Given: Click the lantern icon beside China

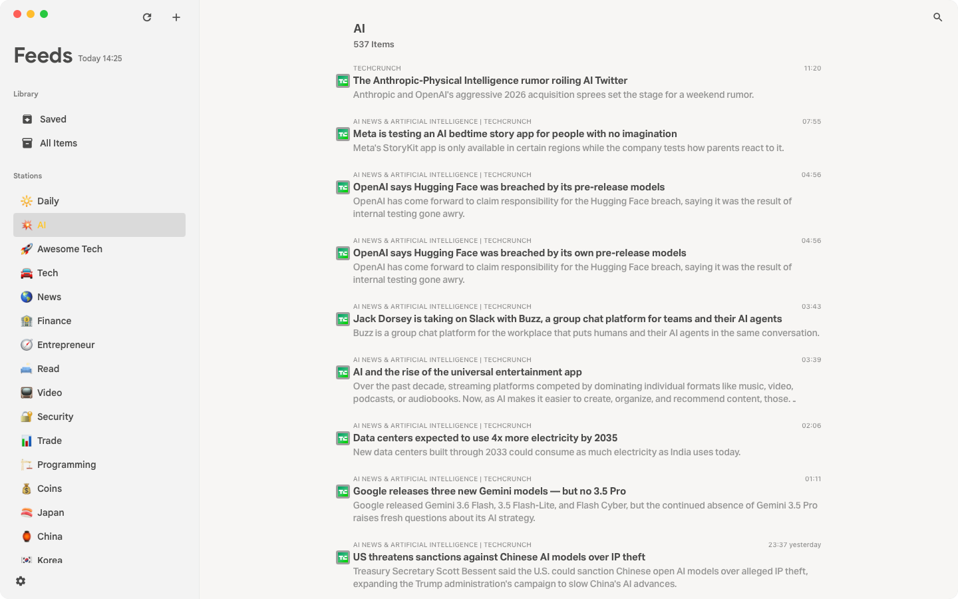Looking at the screenshot, I should click(27, 536).
